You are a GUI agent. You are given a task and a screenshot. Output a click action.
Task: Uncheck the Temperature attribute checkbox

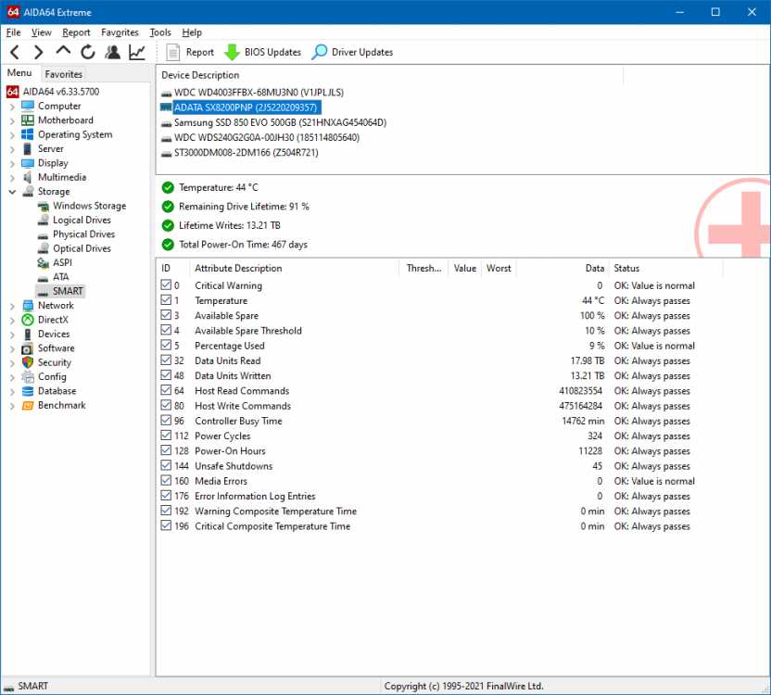pyautogui.click(x=166, y=300)
